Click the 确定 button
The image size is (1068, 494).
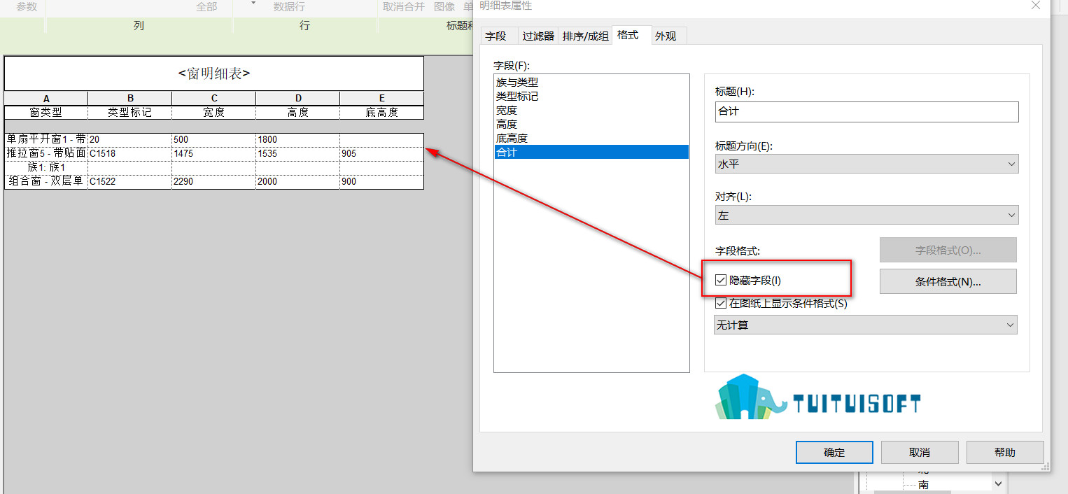(x=834, y=452)
